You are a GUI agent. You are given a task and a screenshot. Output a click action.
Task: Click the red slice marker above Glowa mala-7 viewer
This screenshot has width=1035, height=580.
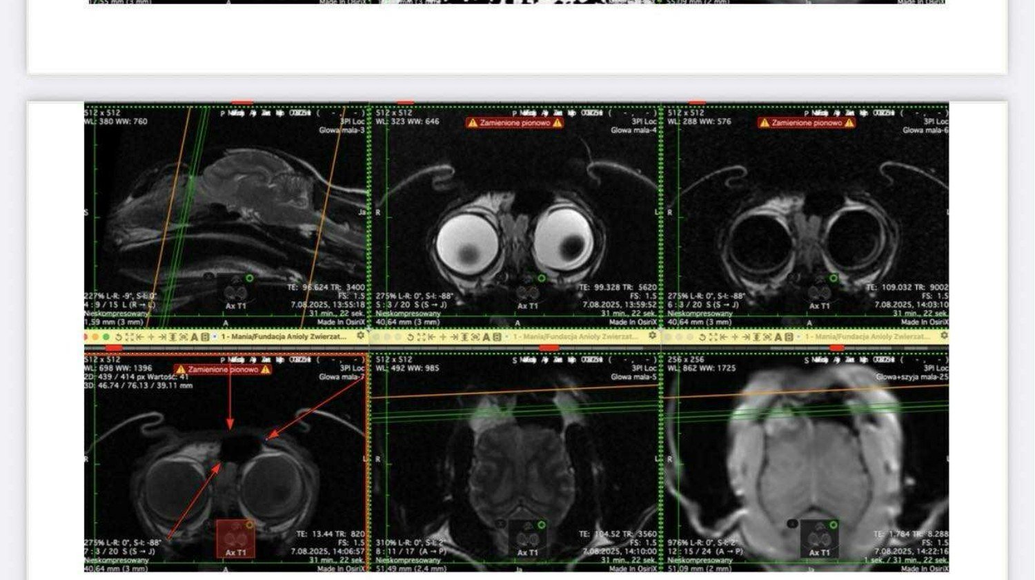(114, 347)
